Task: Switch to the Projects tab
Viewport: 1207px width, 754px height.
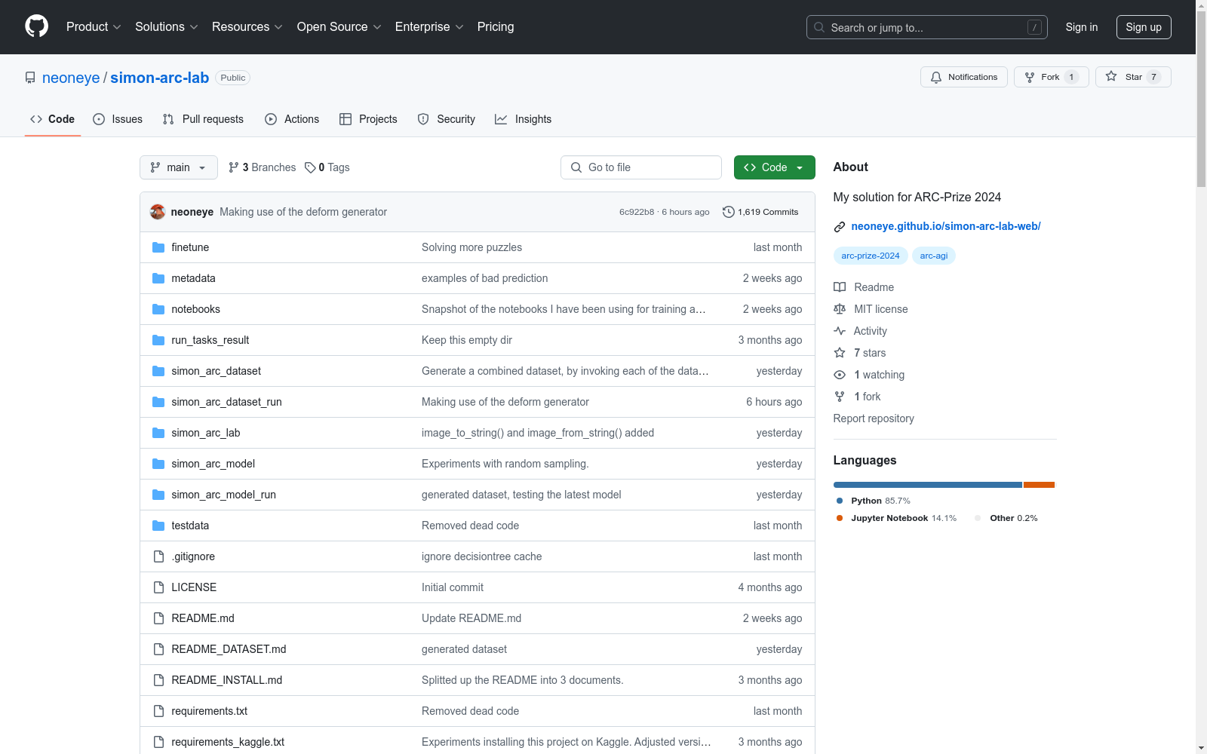Action: [x=368, y=119]
